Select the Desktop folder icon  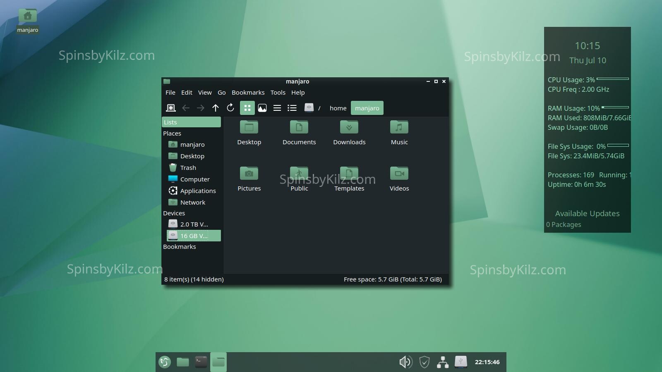coord(249,127)
